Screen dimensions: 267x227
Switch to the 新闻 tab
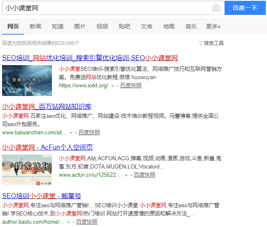[35, 26]
